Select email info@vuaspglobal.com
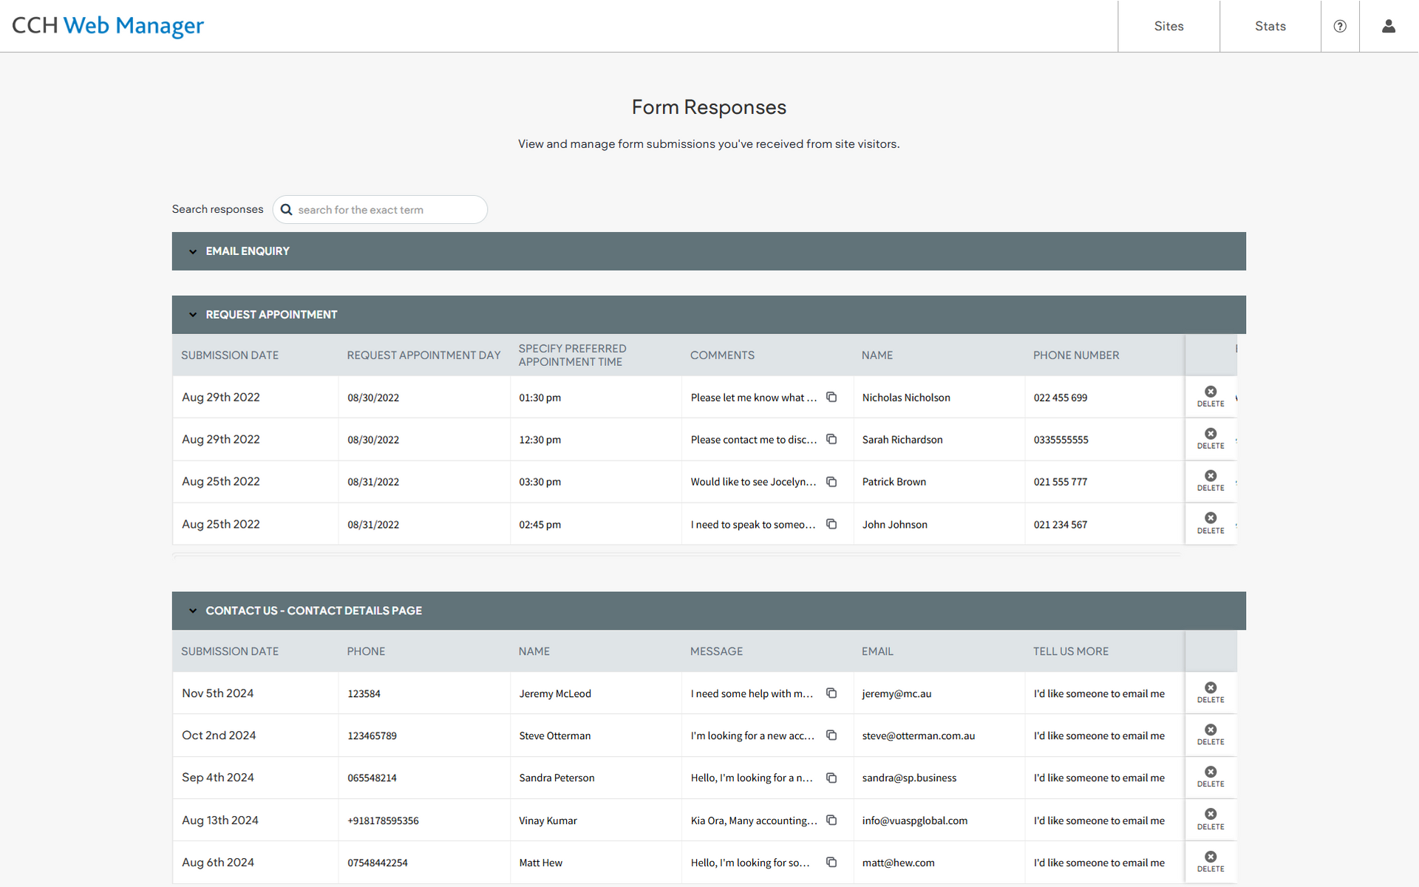This screenshot has width=1419, height=887. click(915, 820)
